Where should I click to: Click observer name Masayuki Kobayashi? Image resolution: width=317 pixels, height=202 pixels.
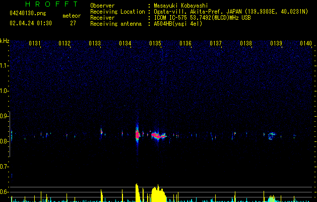click(181, 6)
